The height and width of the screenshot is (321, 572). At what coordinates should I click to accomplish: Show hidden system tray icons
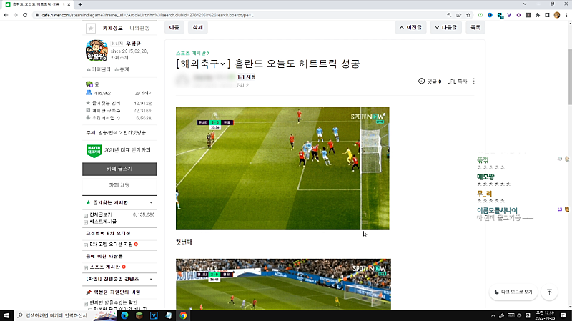[493, 315]
